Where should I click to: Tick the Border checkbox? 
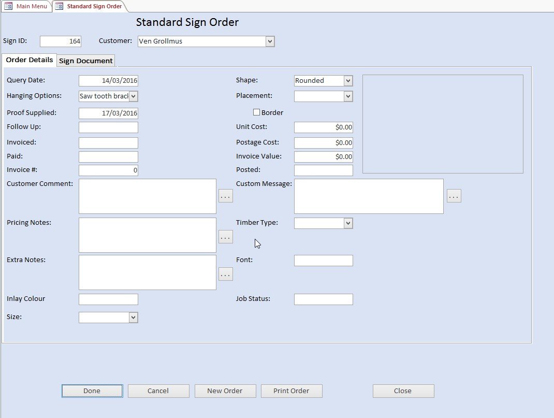tap(256, 112)
